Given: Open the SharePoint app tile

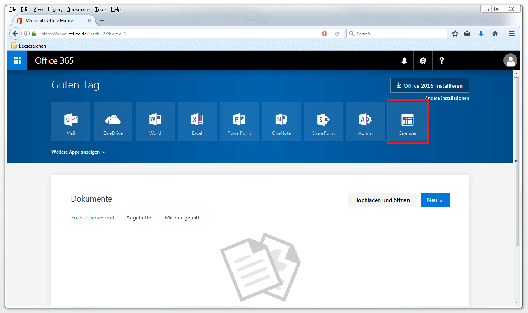Looking at the screenshot, I should pyautogui.click(x=323, y=122).
